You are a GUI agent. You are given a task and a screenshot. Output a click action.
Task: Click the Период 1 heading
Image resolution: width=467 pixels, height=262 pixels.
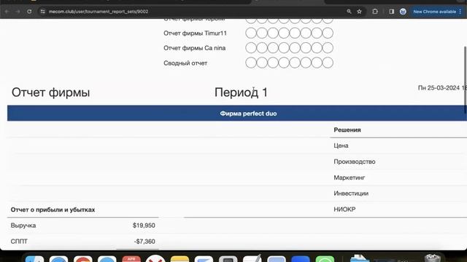[x=241, y=92]
